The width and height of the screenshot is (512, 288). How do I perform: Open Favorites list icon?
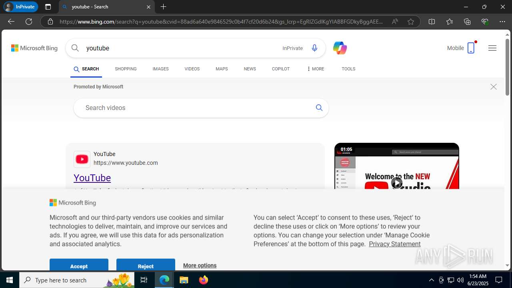tap(450, 22)
